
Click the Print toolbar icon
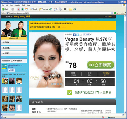click(x=60, y=9)
